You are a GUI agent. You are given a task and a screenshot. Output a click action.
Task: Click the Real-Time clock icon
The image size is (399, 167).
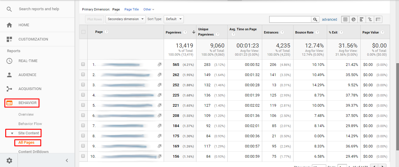9,61
